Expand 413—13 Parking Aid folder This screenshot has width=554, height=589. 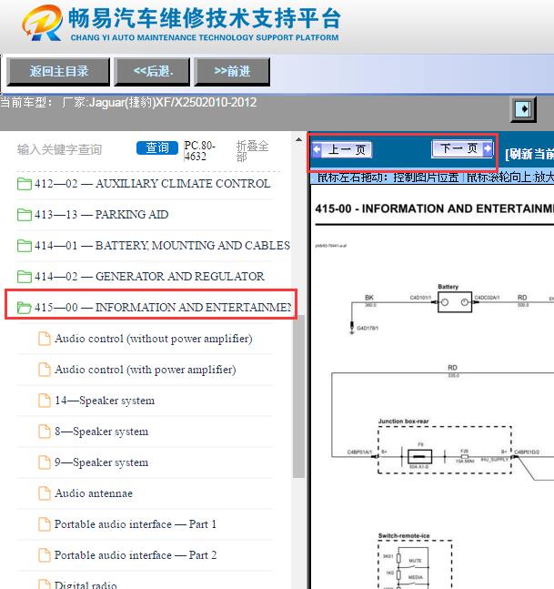coord(101,215)
